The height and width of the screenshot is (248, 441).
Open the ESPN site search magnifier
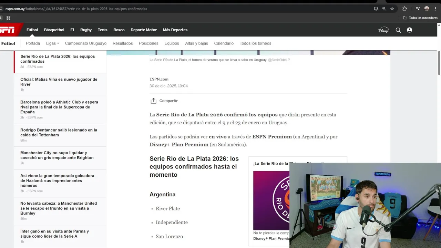point(398,30)
